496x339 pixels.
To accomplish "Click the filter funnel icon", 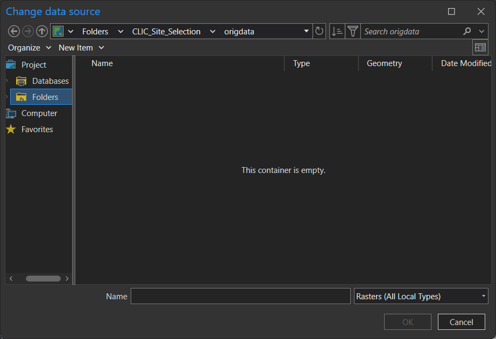I will [x=353, y=31].
